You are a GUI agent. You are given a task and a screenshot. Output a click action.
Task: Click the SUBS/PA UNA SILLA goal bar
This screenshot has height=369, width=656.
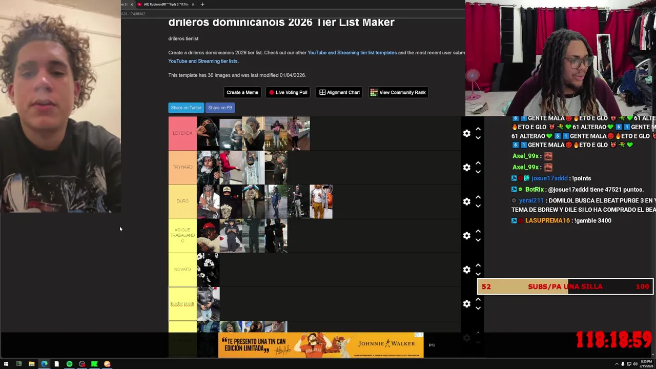pyautogui.click(x=565, y=286)
